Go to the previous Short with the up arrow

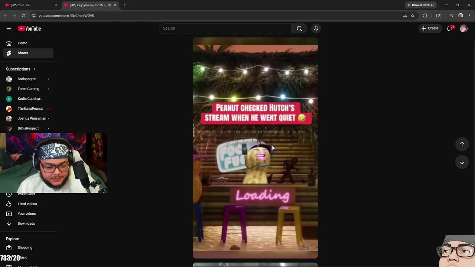point(462,144)
